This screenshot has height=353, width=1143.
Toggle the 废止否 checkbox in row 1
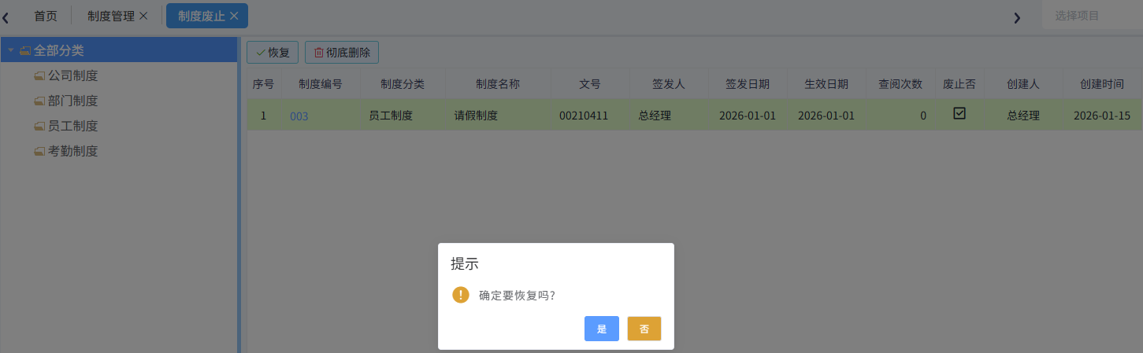[x=959, y=114]
